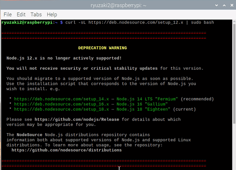Click the bold 'NodeSource' word

(30, 135)
